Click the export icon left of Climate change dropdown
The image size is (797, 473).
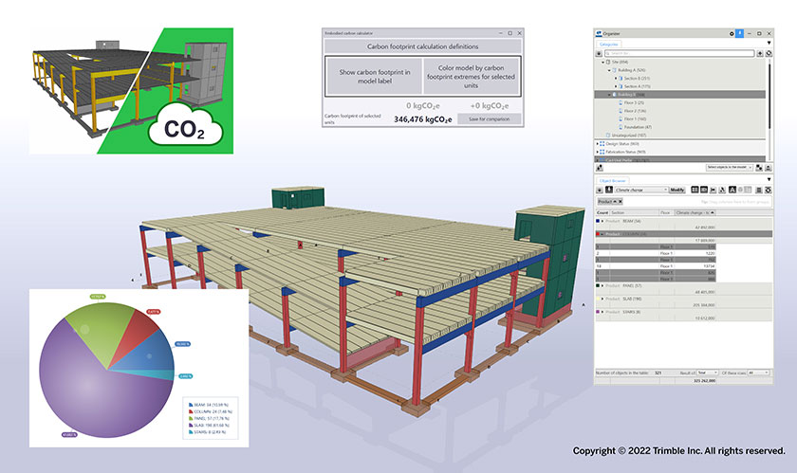coord(609,190)
